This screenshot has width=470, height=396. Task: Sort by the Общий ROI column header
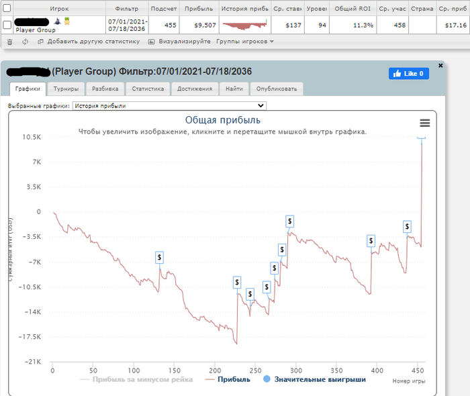tap(352, 9)
